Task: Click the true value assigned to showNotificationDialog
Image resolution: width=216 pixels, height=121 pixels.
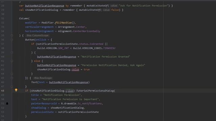Action: [x=87, y=70]
